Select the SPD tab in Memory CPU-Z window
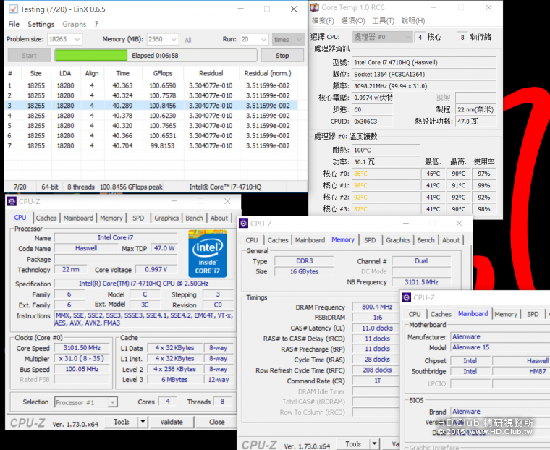 coord(369,240)
